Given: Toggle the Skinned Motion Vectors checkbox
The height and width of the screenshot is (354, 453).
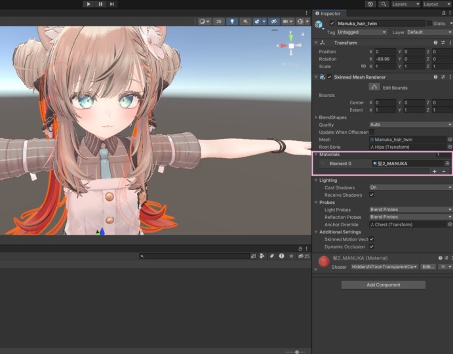Looking at the screenshot, I should pos(372,239).
